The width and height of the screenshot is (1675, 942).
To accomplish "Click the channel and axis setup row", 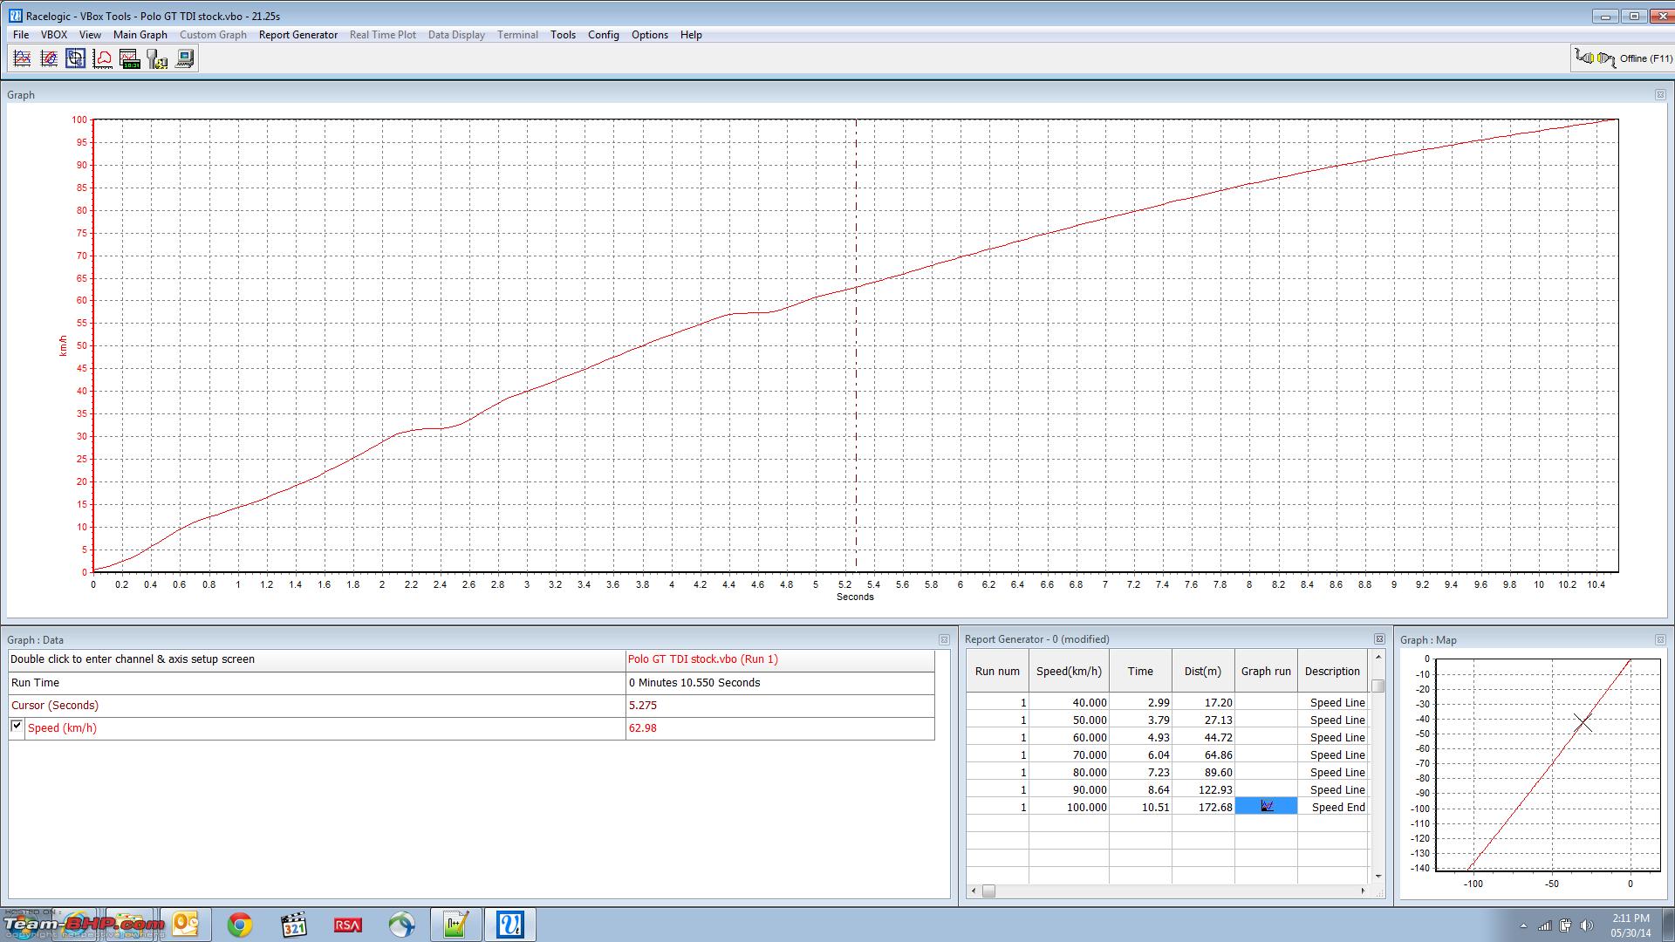I will 317,659.
